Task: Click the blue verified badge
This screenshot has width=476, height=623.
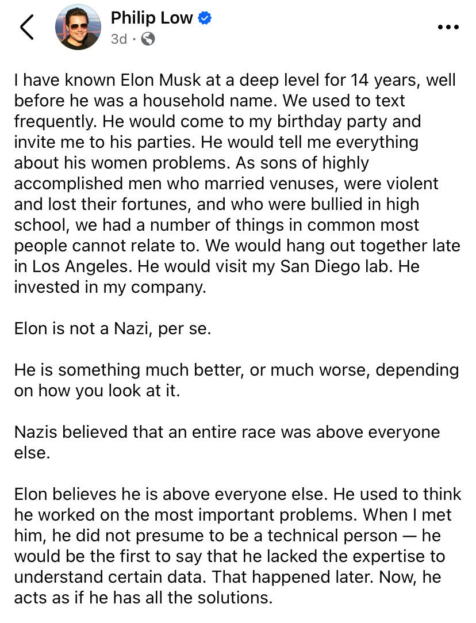Action: tap(205, 18)
